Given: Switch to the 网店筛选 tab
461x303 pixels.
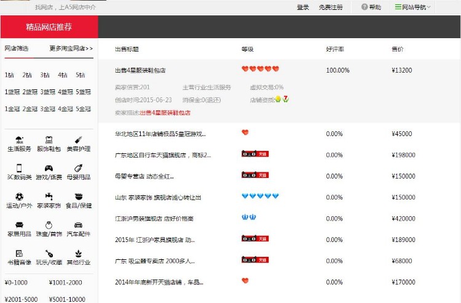Looking at the screenshot, I should click(x=17, y=49).
